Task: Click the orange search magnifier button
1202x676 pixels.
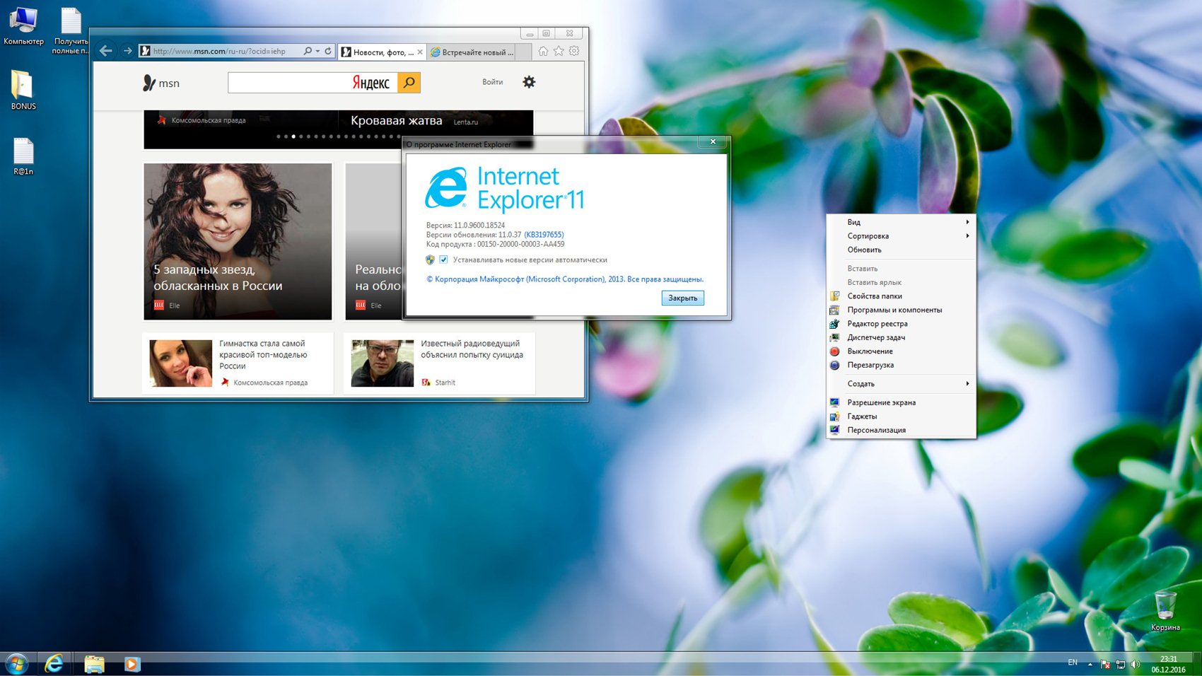Action: pos(409,83)
